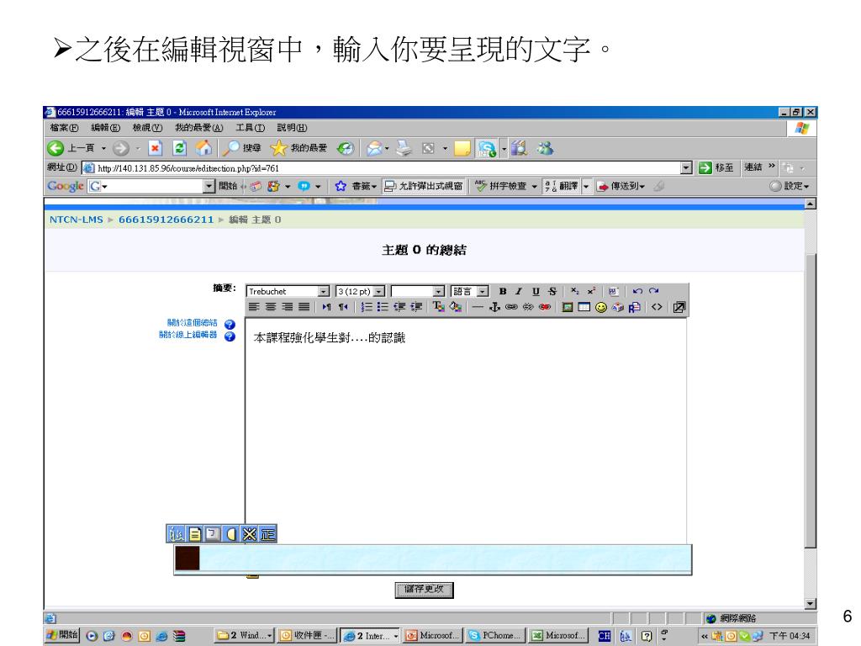Decrease indent in the editor
The image size is (861, 646).
[x=399, y=307]
